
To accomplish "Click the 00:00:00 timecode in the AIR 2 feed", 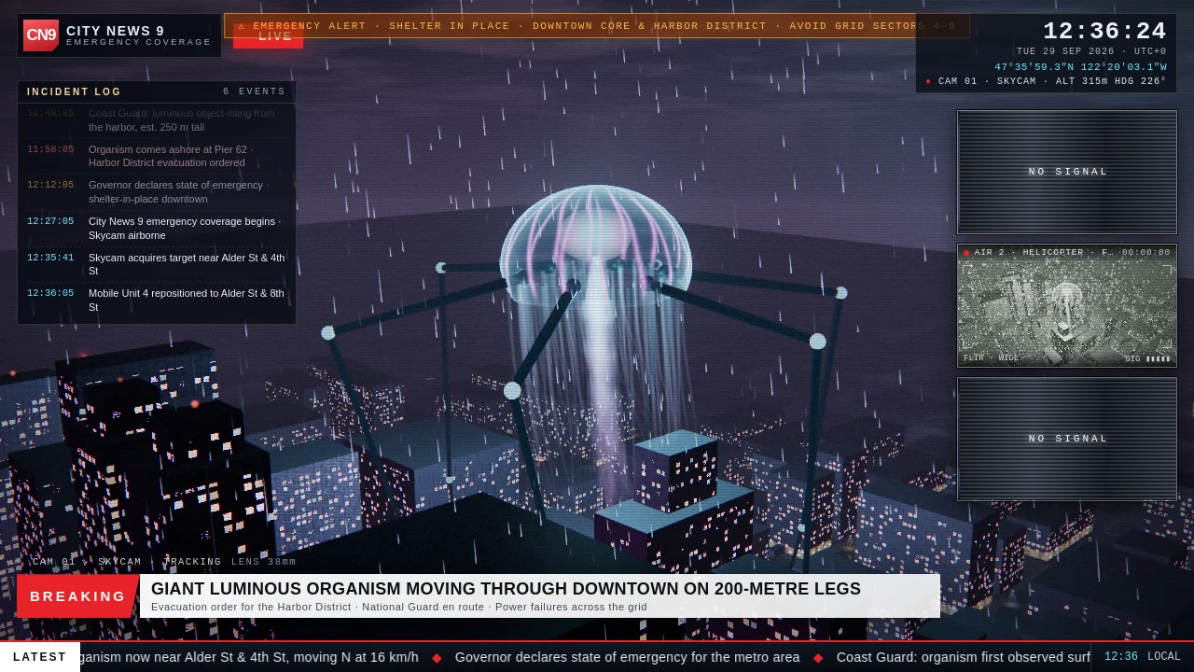I will tap(1146, 253).
